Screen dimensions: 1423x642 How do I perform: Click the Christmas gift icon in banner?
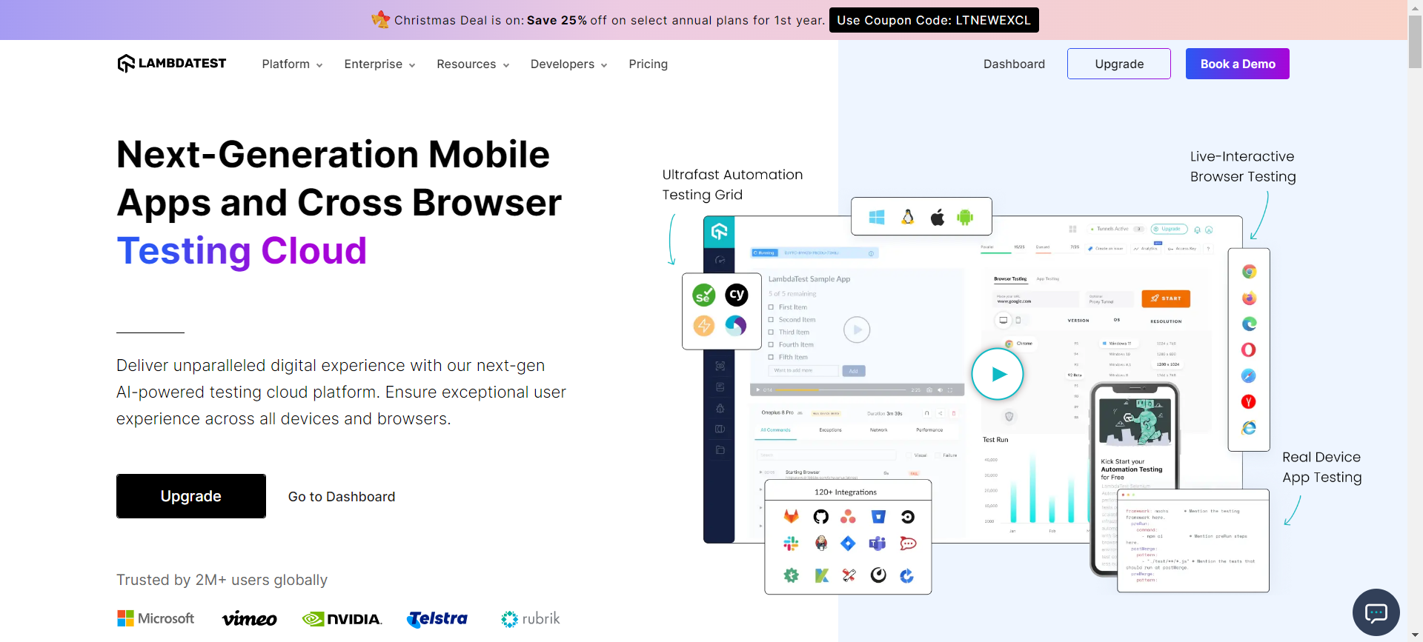(380, 19)
